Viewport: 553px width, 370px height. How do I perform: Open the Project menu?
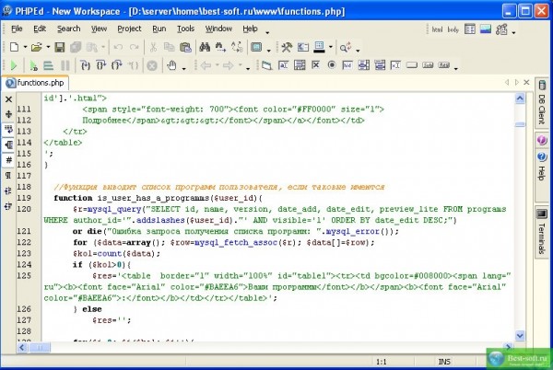[129, 29]
